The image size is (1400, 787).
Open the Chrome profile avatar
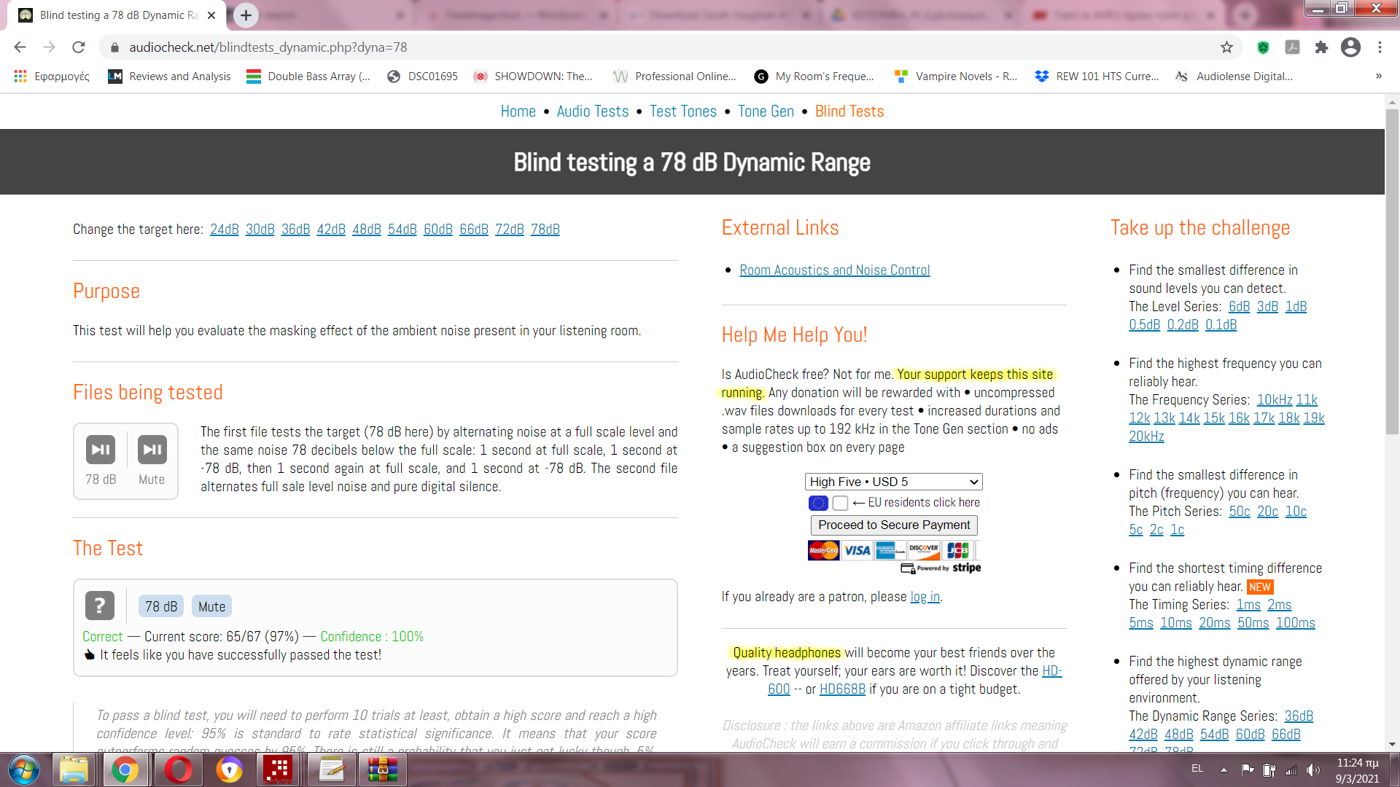(x=1350, y=47)
